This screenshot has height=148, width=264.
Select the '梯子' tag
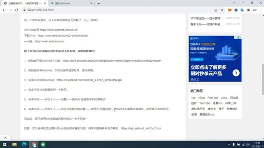tap(221, 109)
